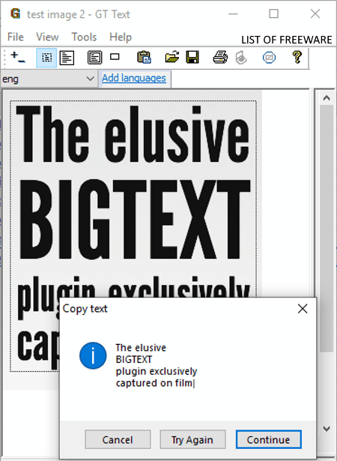Open help via the yellow question mark icon

pos(297,57)
